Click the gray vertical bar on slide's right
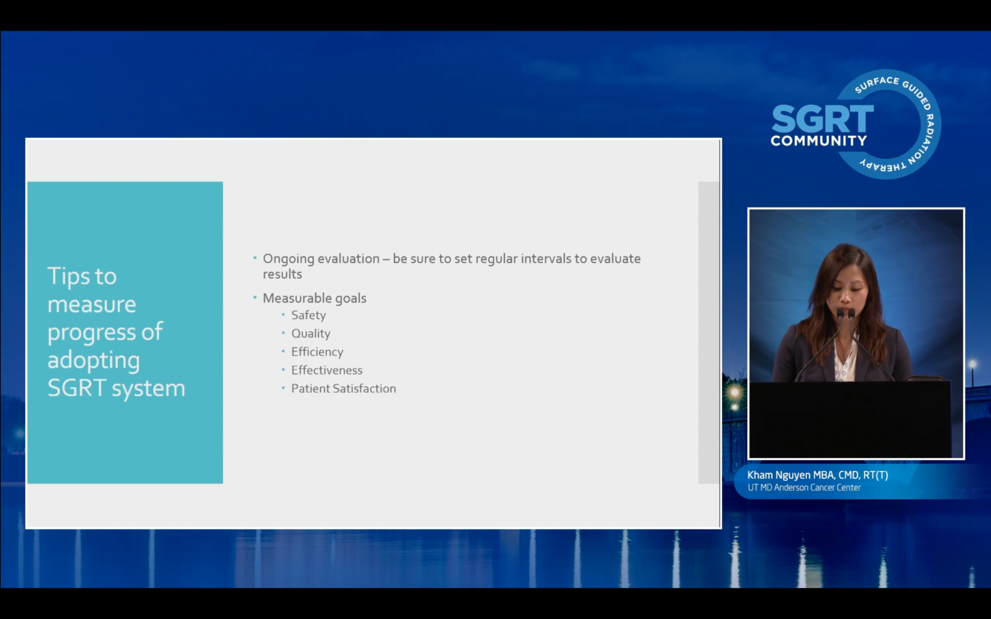Image resolution: width=991 pixels, height=619 pixels. (708, 333)
